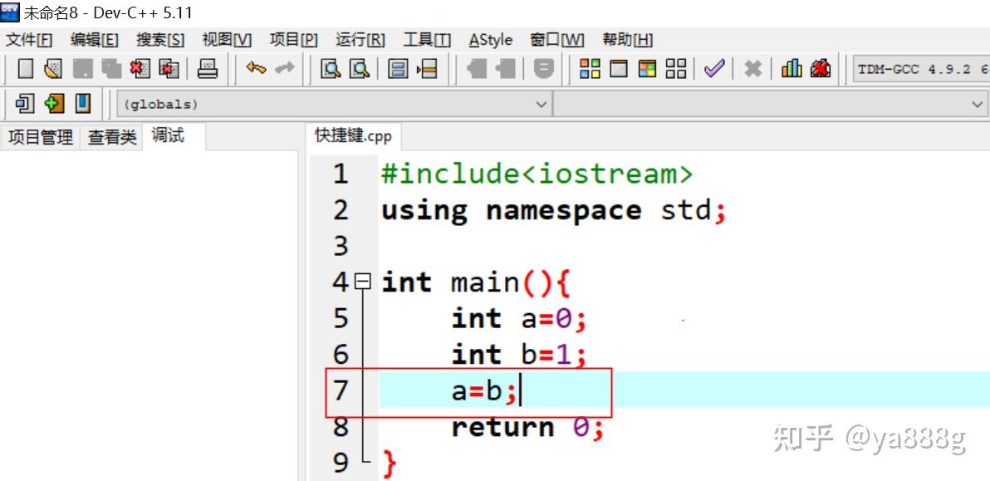Click the Go to function icon
The image size is (990, 481).
[x=398, y=68]
